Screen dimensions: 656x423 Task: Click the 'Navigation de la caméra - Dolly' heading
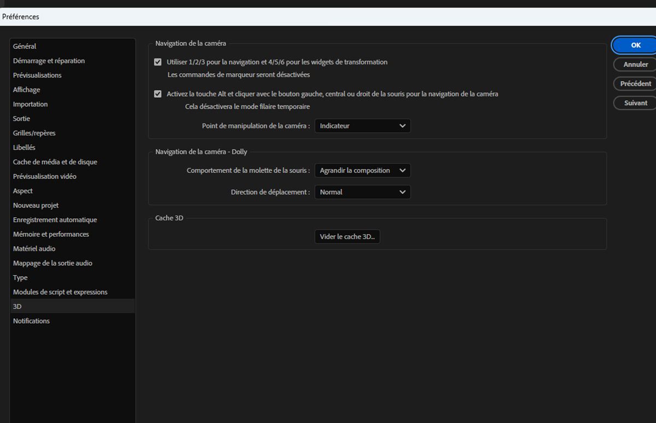[201, 152]
